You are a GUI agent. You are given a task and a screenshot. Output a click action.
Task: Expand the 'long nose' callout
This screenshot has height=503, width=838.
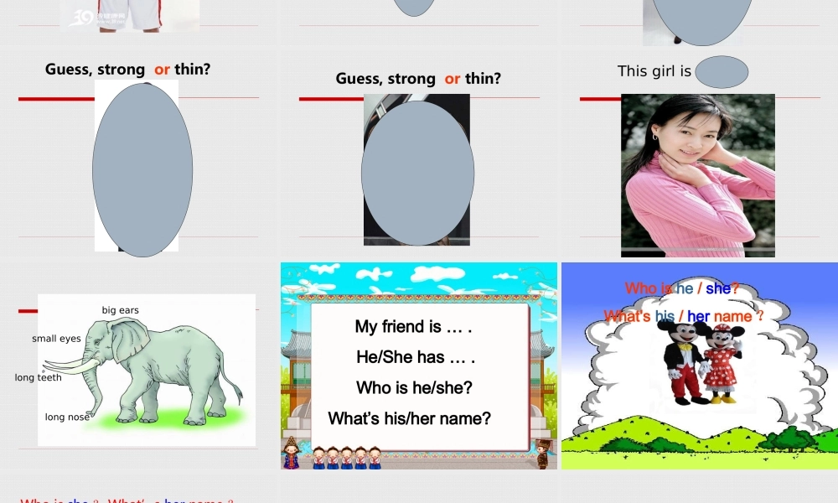(66, 415)
